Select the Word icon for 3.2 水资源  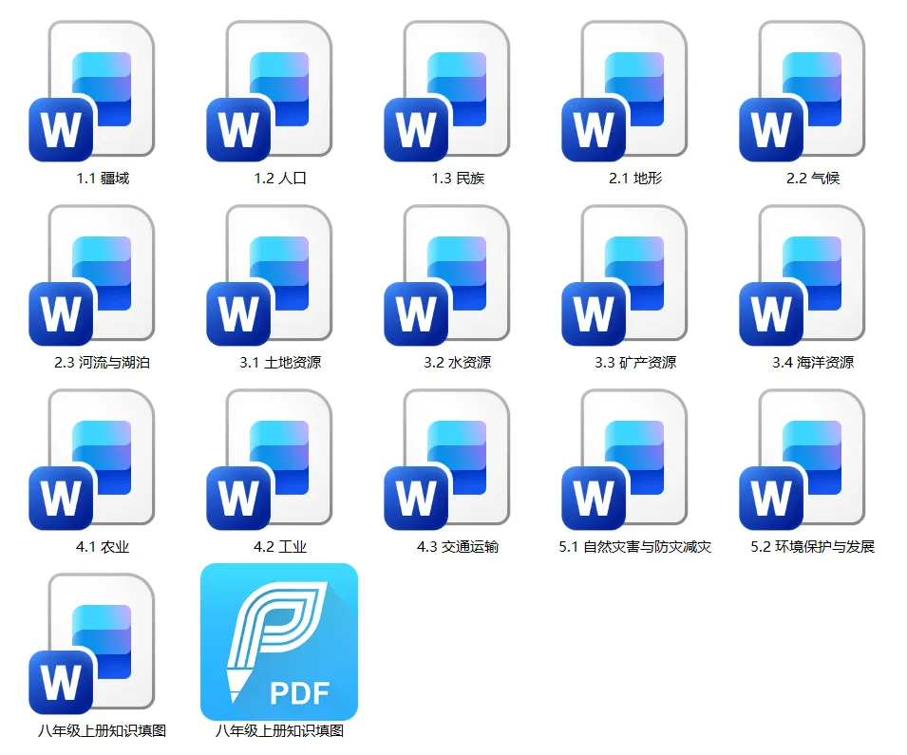pos(446,275)
